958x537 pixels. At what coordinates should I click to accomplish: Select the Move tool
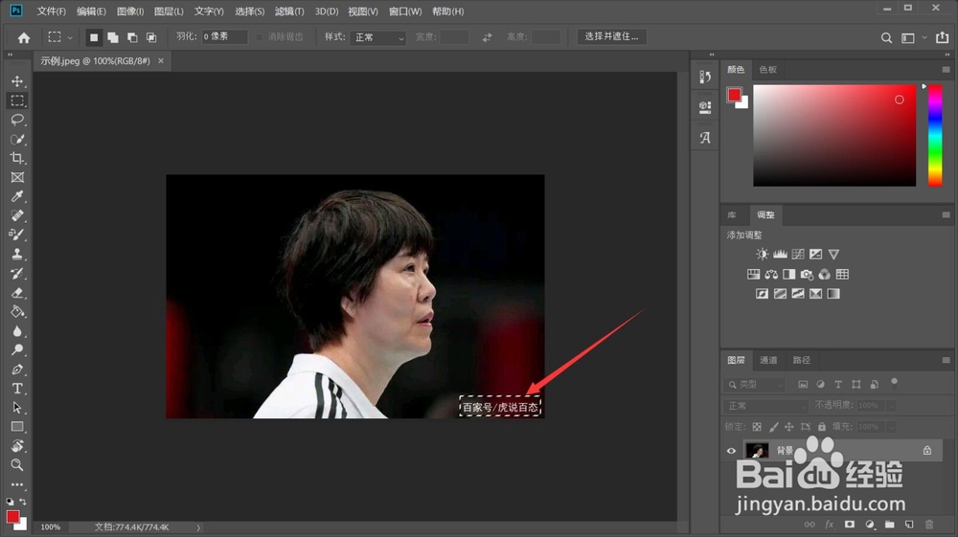17,81
